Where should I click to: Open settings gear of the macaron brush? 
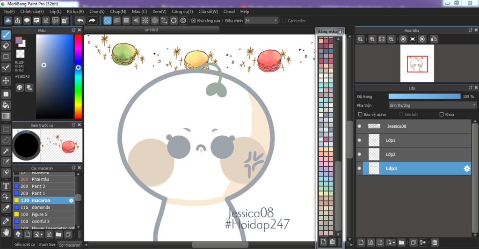pyautogui.click(x=71, y=200)
